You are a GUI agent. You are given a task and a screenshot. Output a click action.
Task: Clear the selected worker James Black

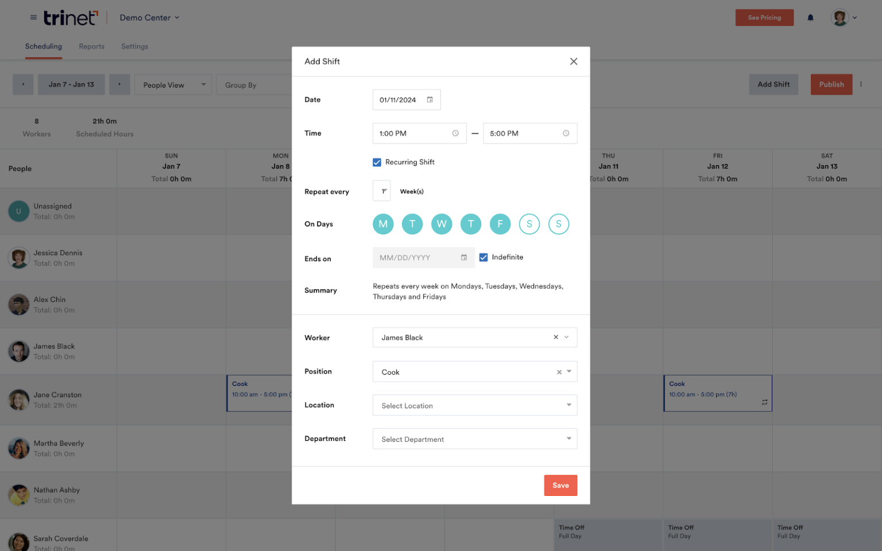pyautogui.click(x=555, y=337)
